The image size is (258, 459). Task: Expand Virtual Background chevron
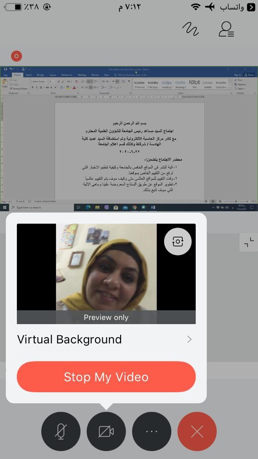(189, 339)
